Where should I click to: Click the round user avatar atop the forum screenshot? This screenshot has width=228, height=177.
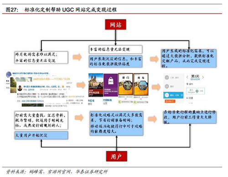click(x=9, y=74)
